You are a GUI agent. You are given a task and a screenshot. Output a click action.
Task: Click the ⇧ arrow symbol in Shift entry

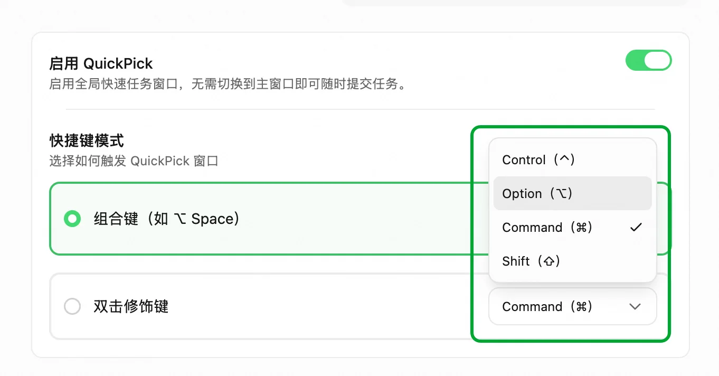coord(549,261)
